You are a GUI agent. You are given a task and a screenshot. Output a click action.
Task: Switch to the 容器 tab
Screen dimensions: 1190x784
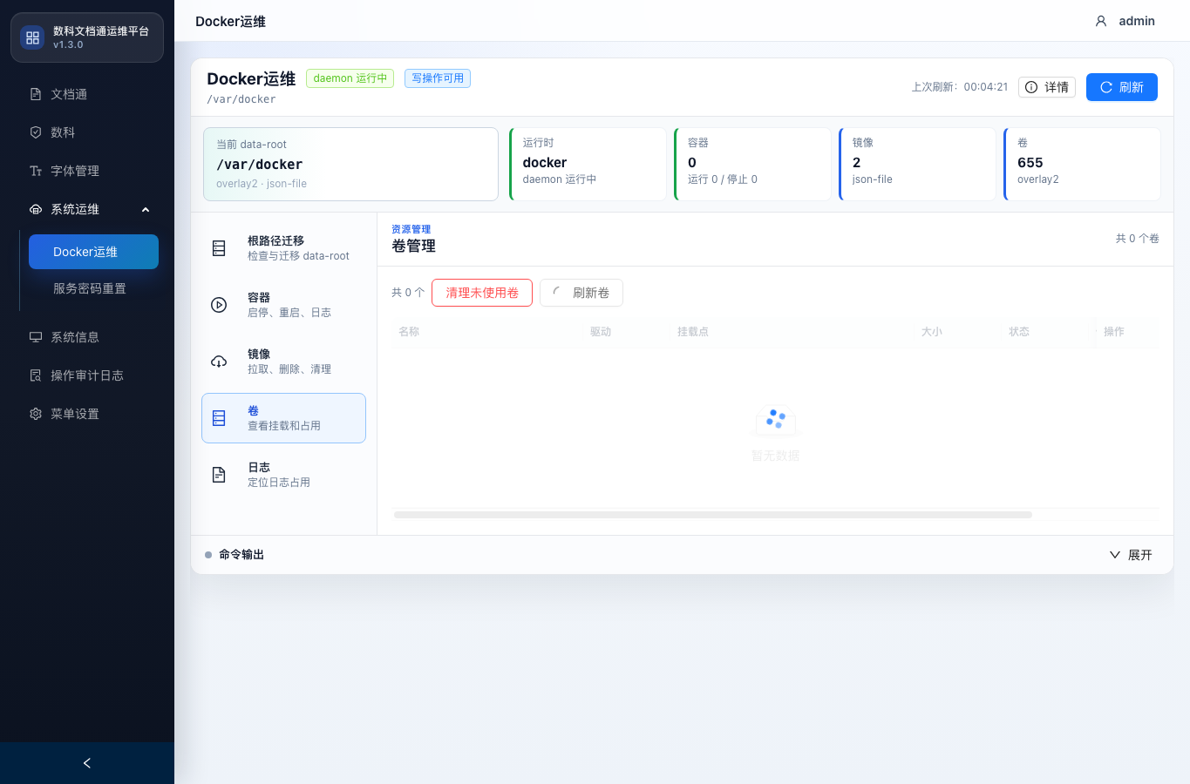coord(283,305)
